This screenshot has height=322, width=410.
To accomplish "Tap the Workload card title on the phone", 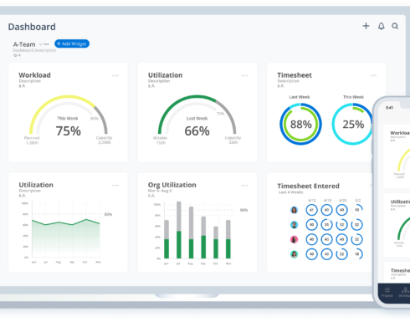I will point(400,133).
